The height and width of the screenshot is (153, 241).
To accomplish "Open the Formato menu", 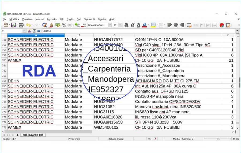I will [52, 19].
